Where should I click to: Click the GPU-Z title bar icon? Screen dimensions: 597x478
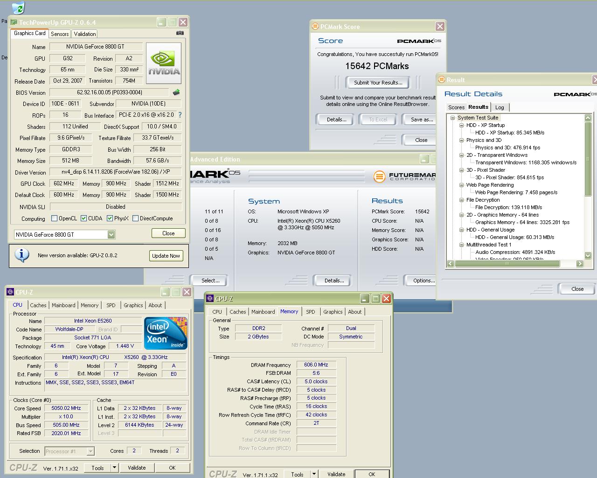click(14, 22)
